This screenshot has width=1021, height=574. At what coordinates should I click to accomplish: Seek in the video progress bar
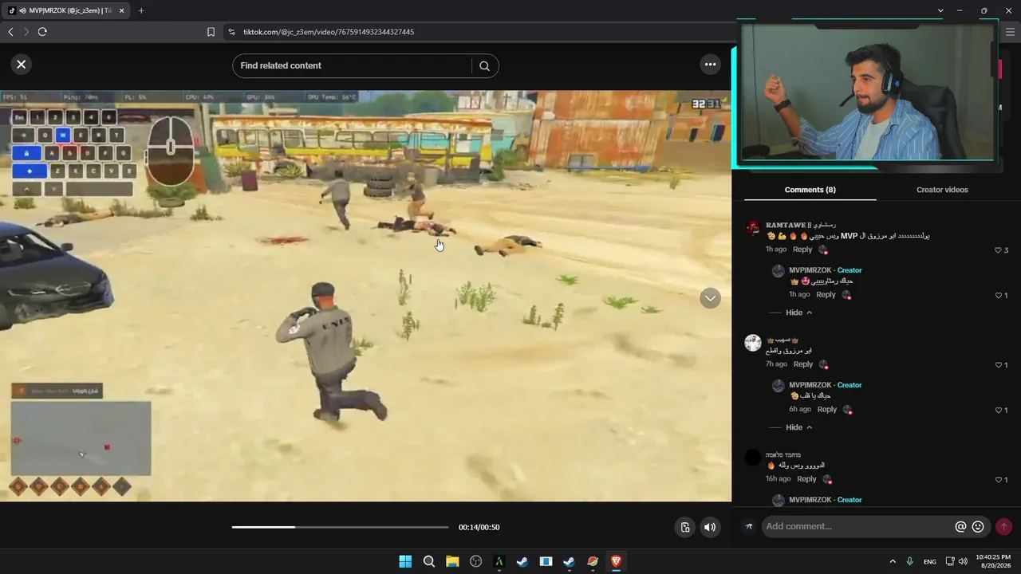(x=340, y=527)
